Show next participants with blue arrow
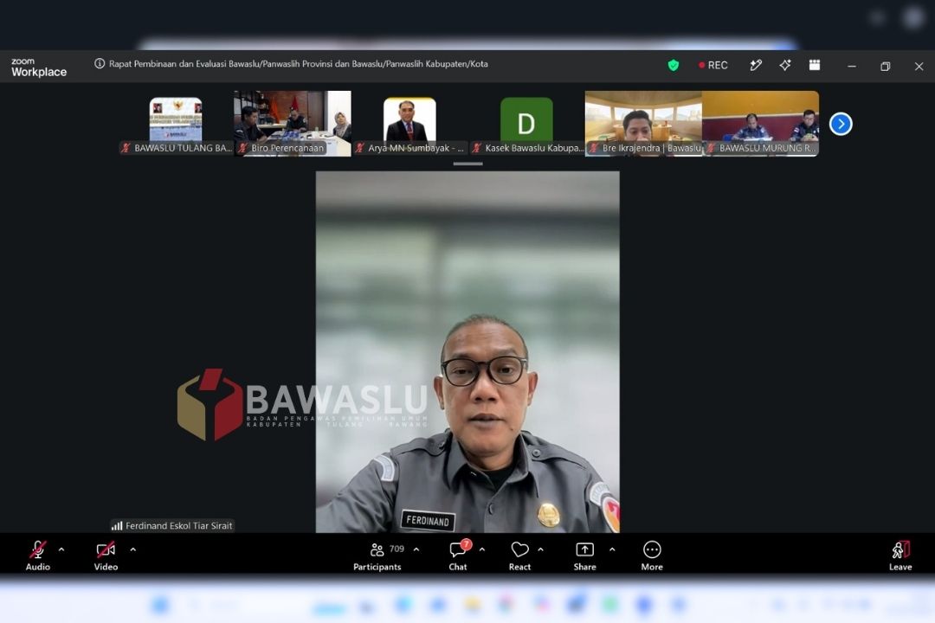The height and width of the screenshot is (623, 935). 841,124
